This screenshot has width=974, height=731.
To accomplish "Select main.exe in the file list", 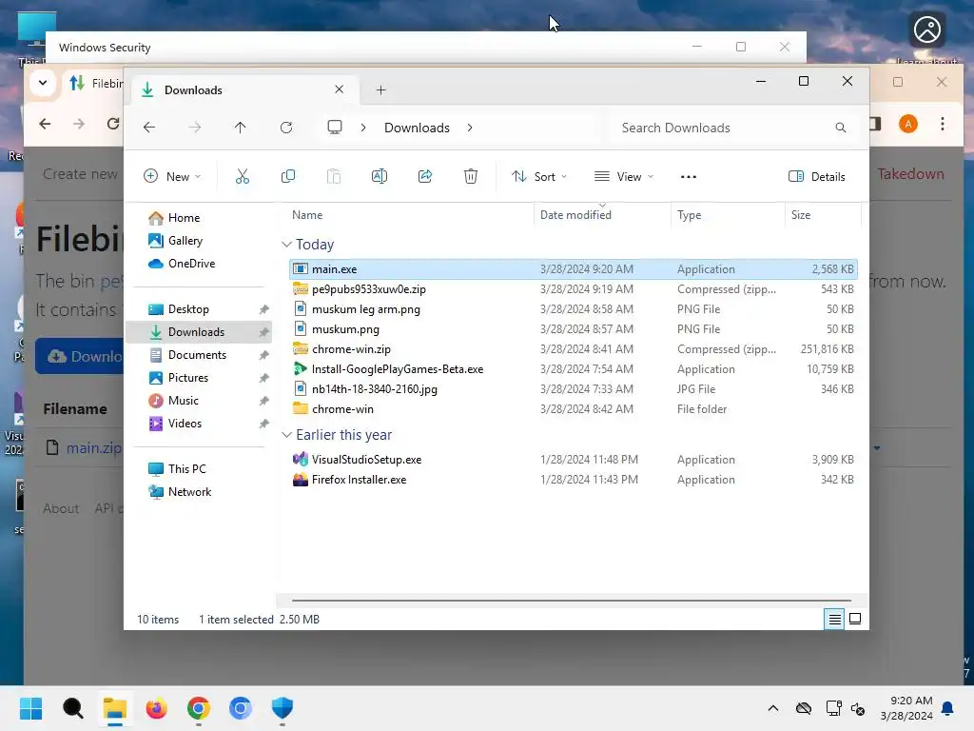I will tap(573, 269).
